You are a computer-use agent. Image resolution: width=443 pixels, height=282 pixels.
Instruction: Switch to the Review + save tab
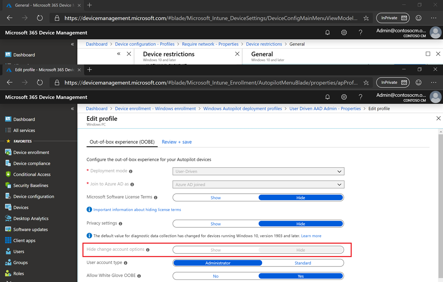click(x=177, y=142)
